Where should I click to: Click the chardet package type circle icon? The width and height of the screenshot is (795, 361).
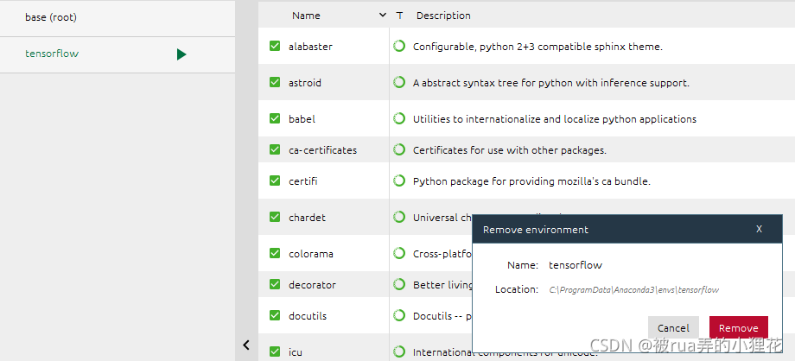point(399,217)
